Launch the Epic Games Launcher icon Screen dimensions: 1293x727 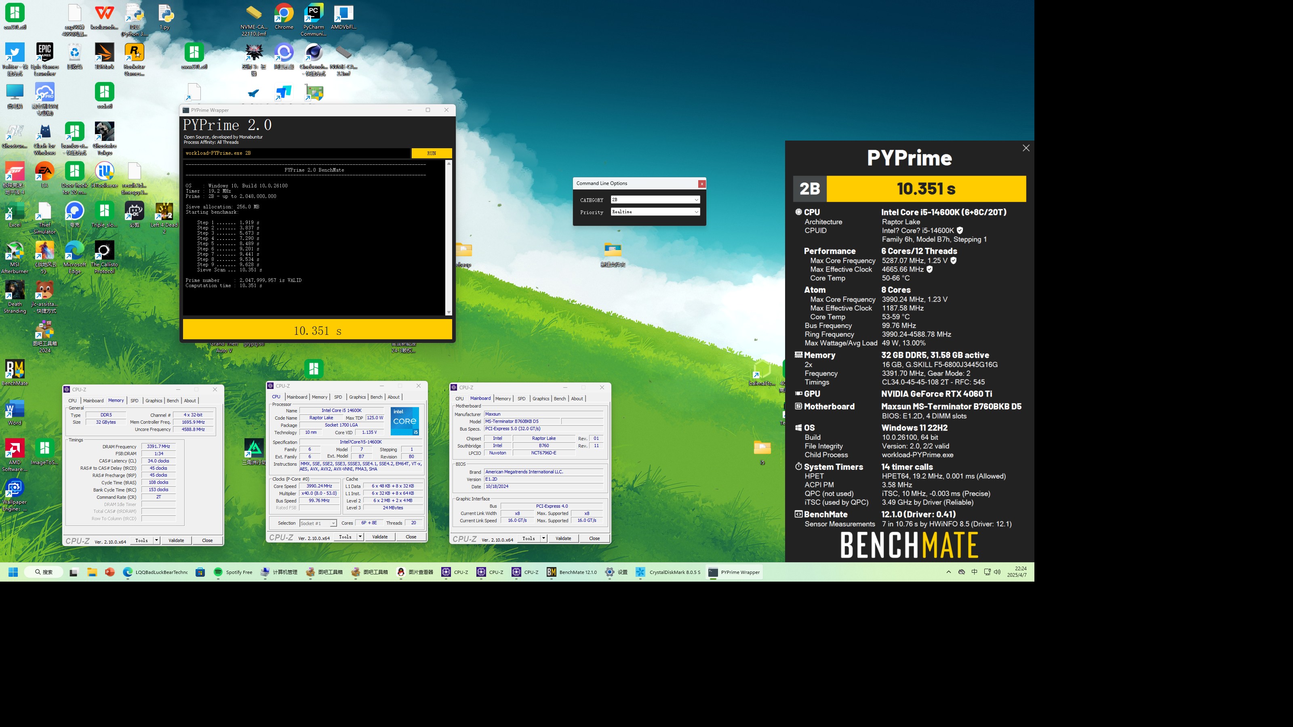[45, 59]
